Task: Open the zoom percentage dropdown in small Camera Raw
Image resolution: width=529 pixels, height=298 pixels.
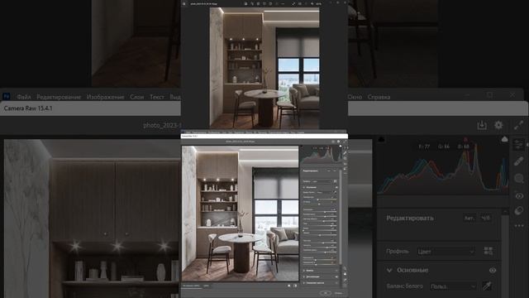Action: point(207,286)
